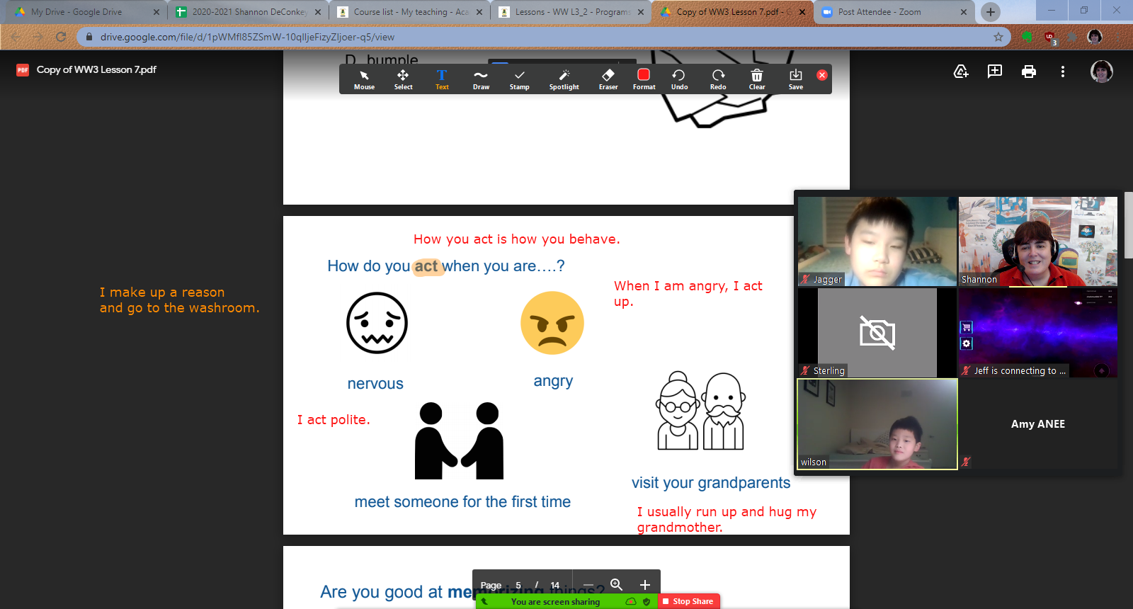Reload the current page

click(x=61, y=37)
